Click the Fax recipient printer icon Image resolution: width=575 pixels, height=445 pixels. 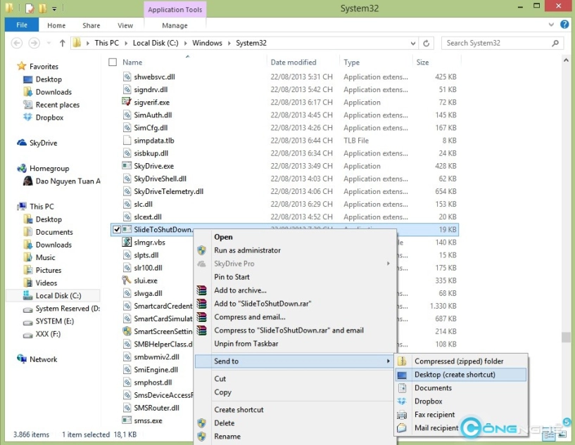click(x=402, y=415)
